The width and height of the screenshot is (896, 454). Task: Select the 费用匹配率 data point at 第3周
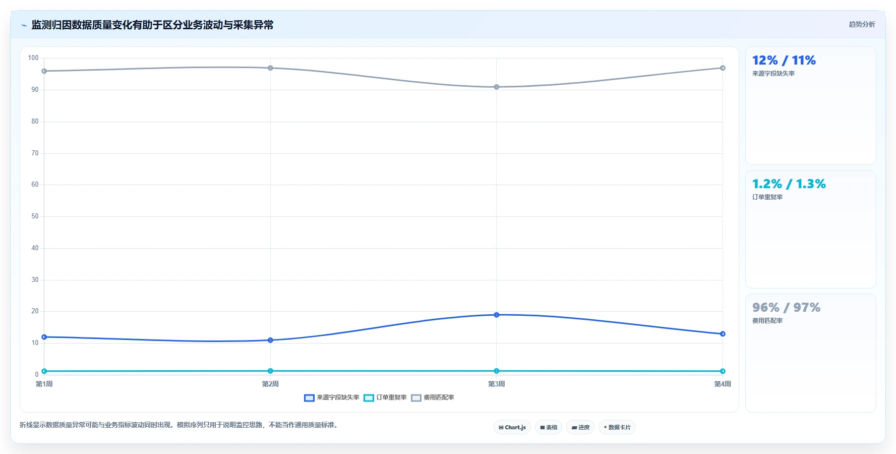coord(497,87)
